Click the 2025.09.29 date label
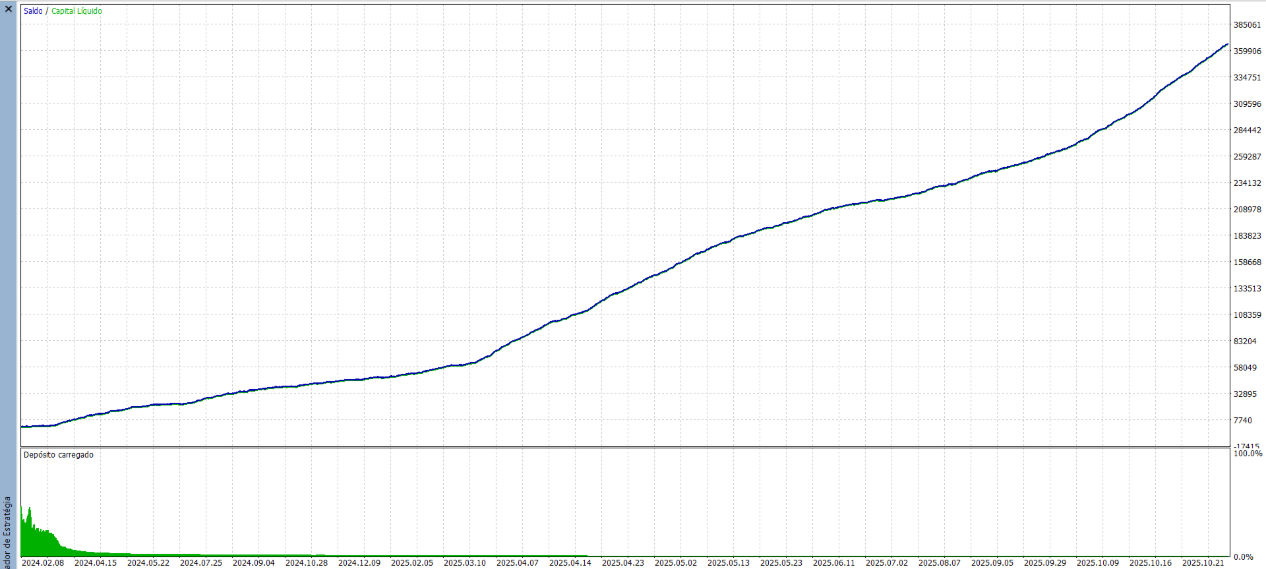 (1045, 563)
